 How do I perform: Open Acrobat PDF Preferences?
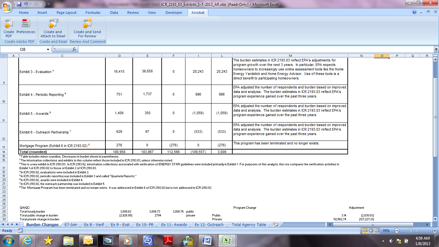coord(26,26)
